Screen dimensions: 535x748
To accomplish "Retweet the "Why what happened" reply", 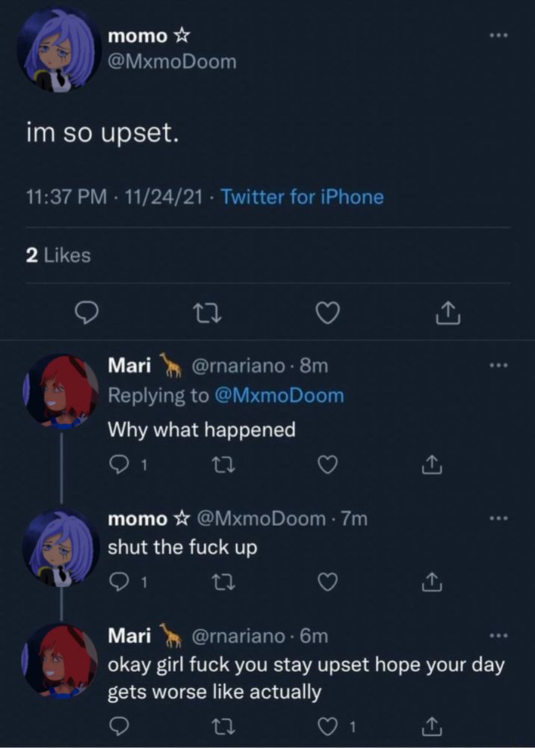I will pos(223,465).
